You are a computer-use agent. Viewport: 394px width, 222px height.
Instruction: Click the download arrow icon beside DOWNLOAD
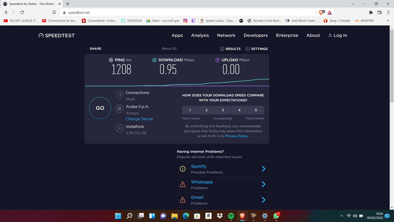154,60
